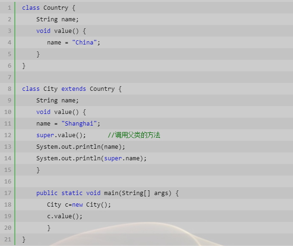Click String name declaration on line 2

(57, 19)
